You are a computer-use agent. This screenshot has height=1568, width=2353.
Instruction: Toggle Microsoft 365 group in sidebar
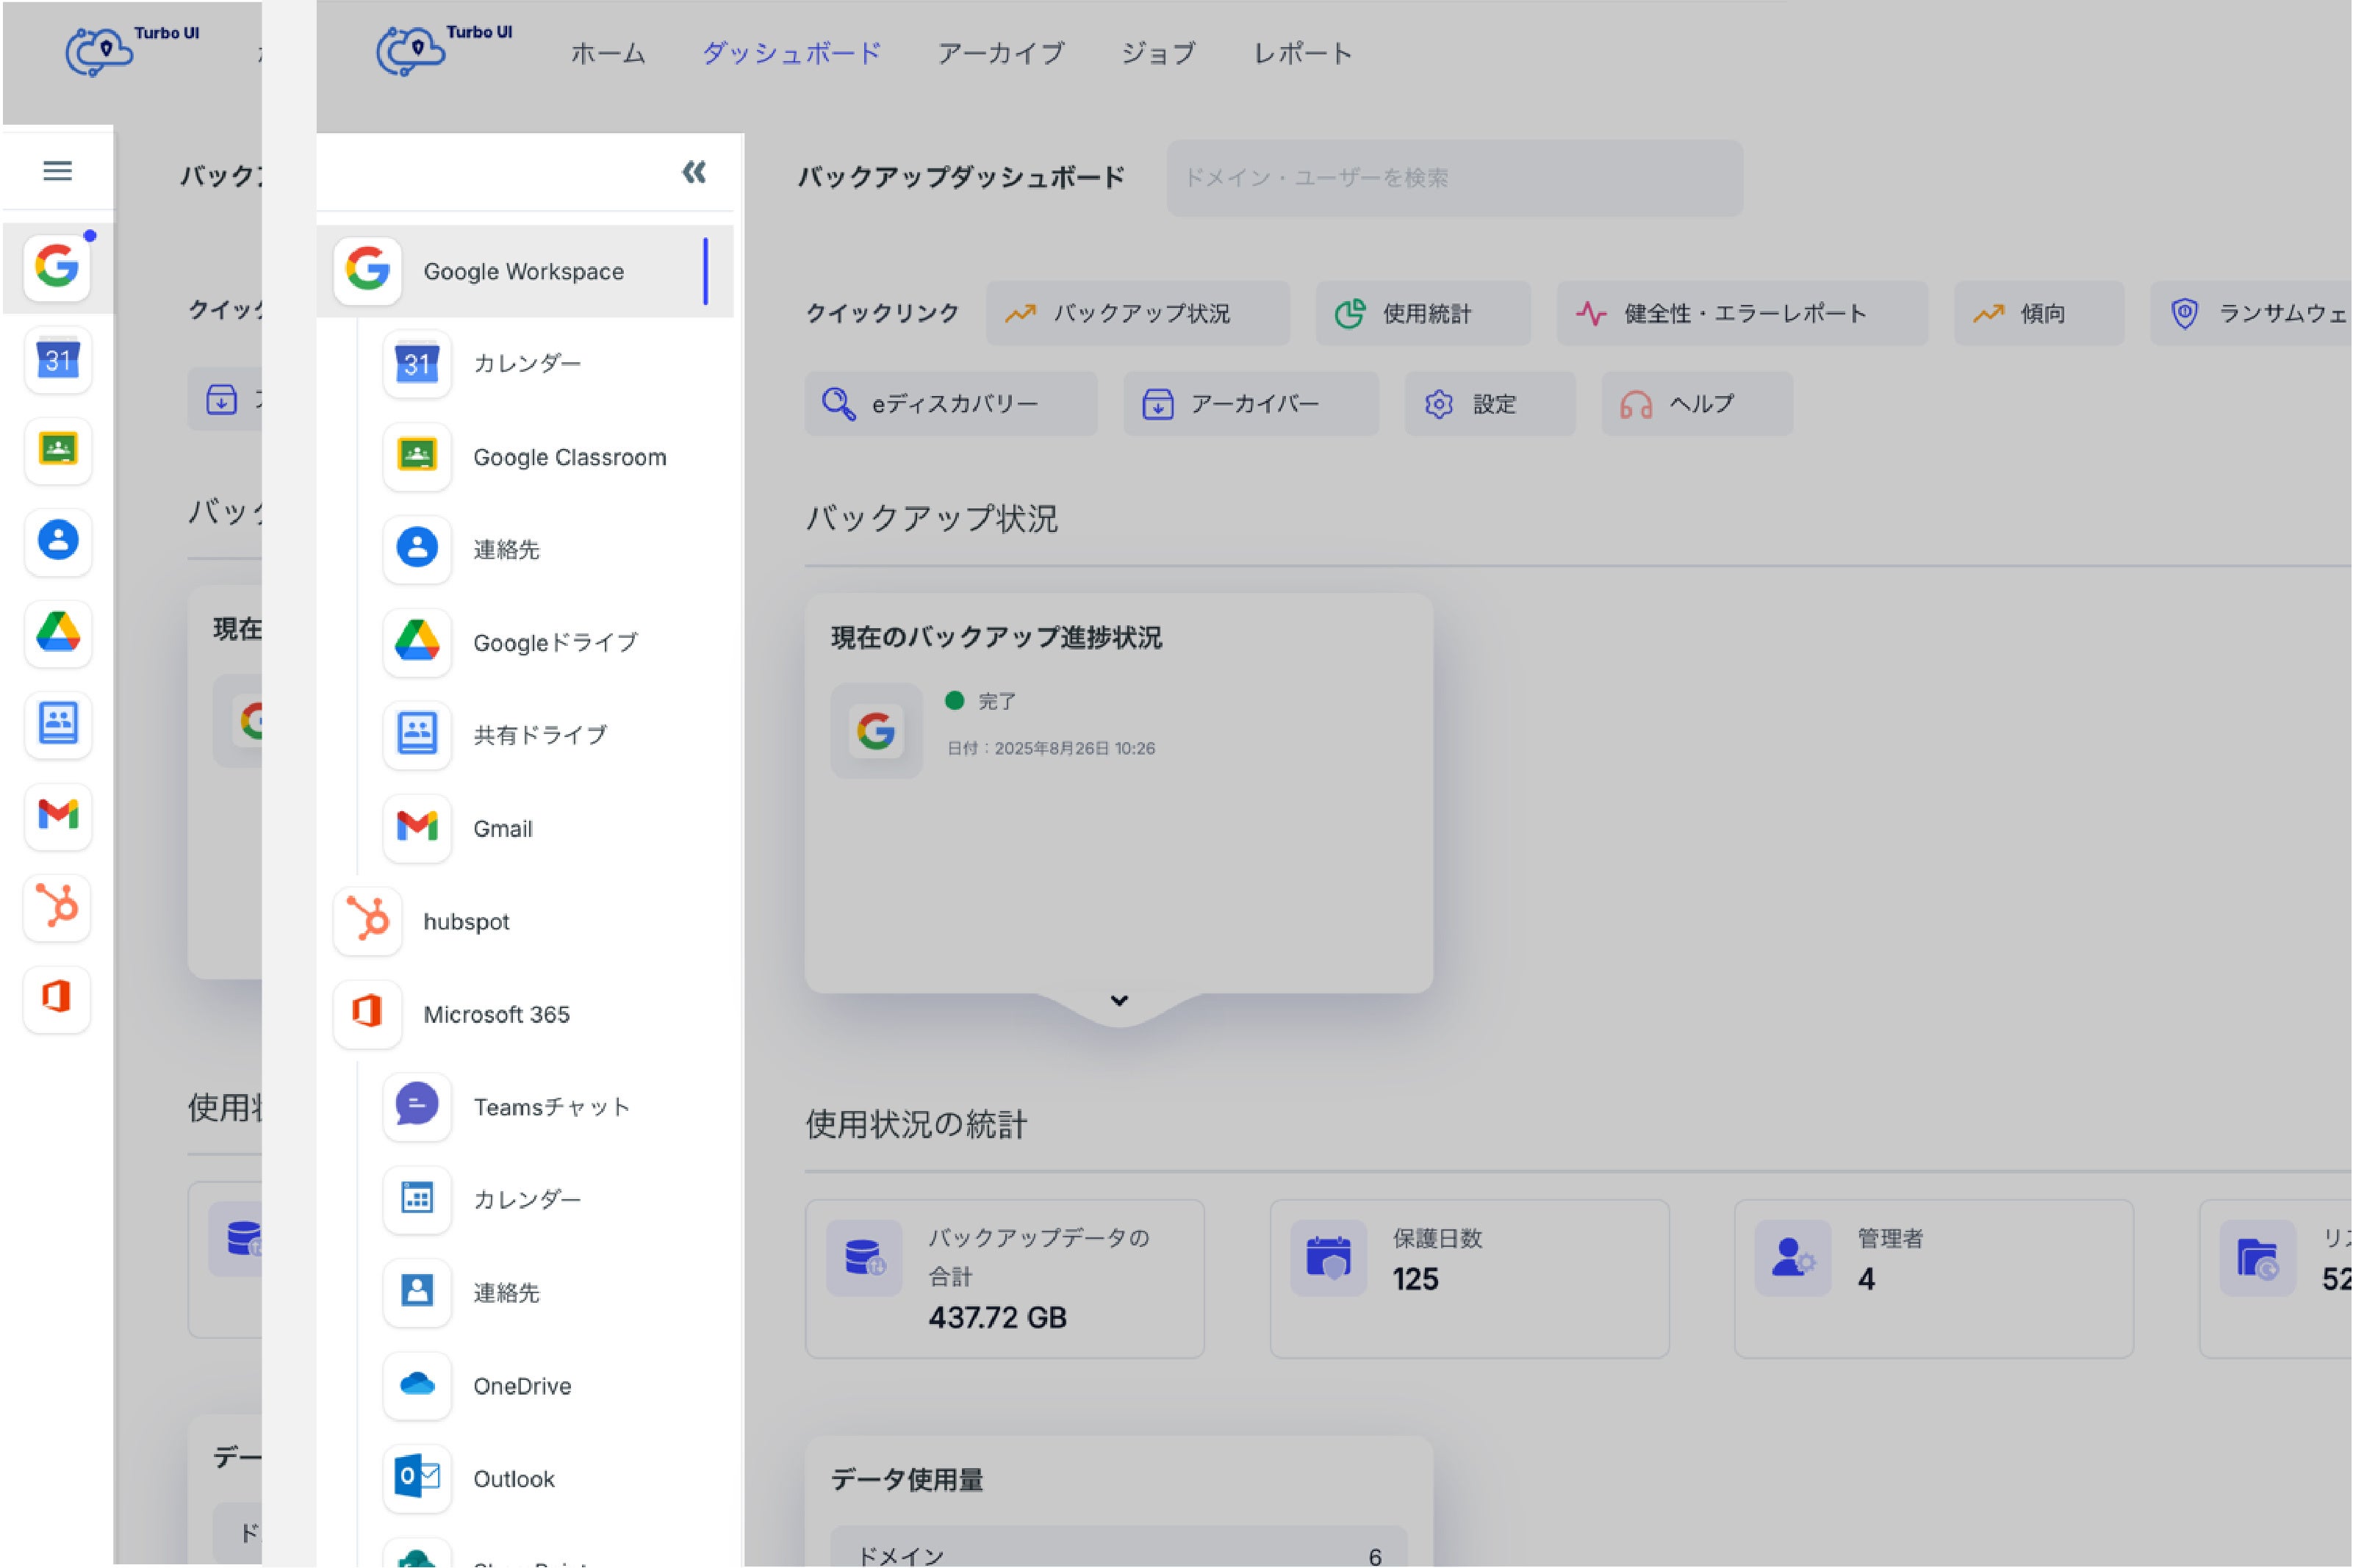click(x=496, y=1014)
